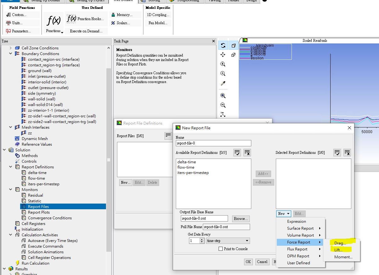Open the time-step frequency dropdown
Viewport: 379px width, 275px height.
[x=228, y=241]
